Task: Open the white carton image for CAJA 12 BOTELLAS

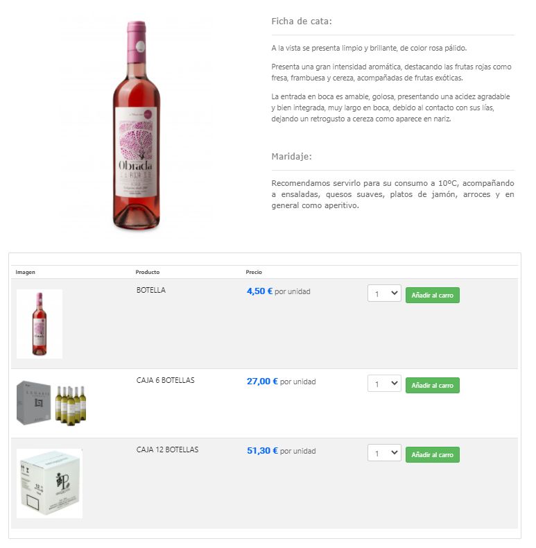Action: (x=50, y=483)
